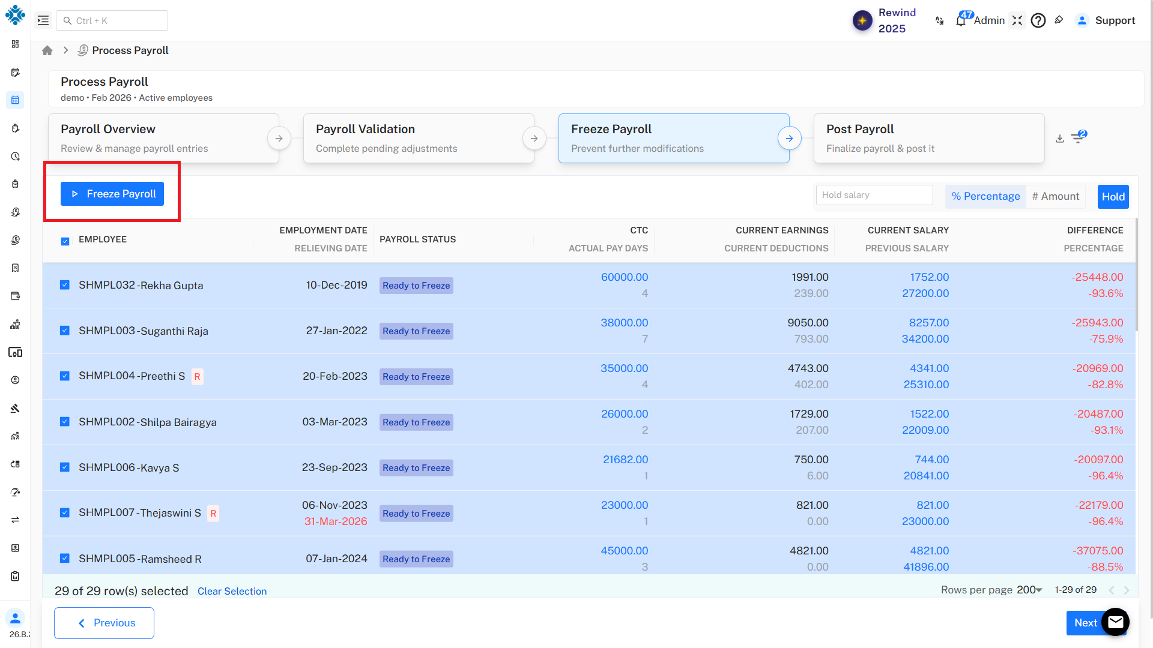This screenshot has height=648, width=1153.
Task: Click the Clear Selection link
Action: (232, 591)
